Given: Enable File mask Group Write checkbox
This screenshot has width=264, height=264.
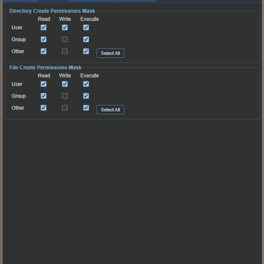Looking at the screenshot, I should [x=65, y=96].
